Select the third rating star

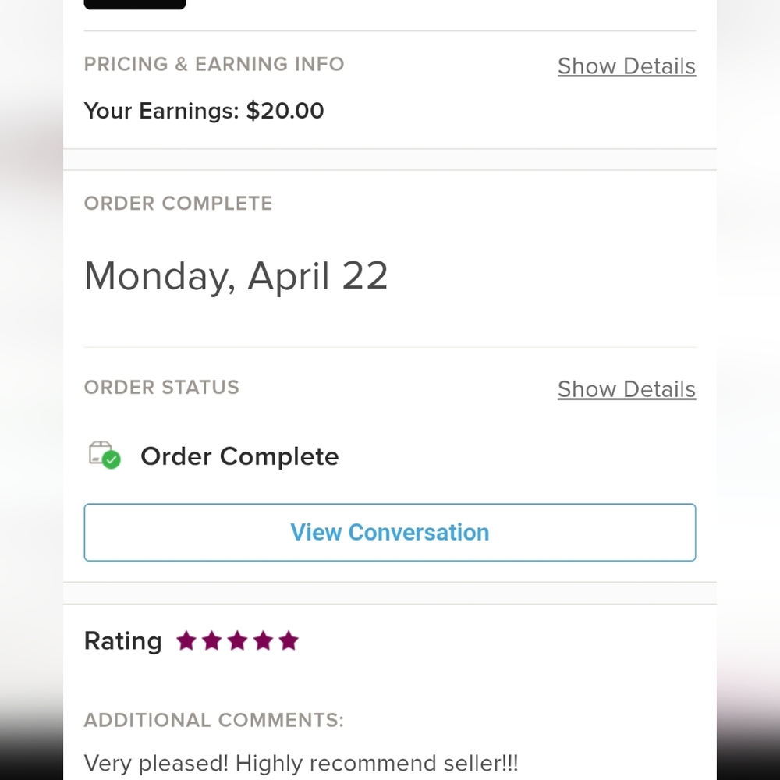pyautogui.click(x=237, y=640)
